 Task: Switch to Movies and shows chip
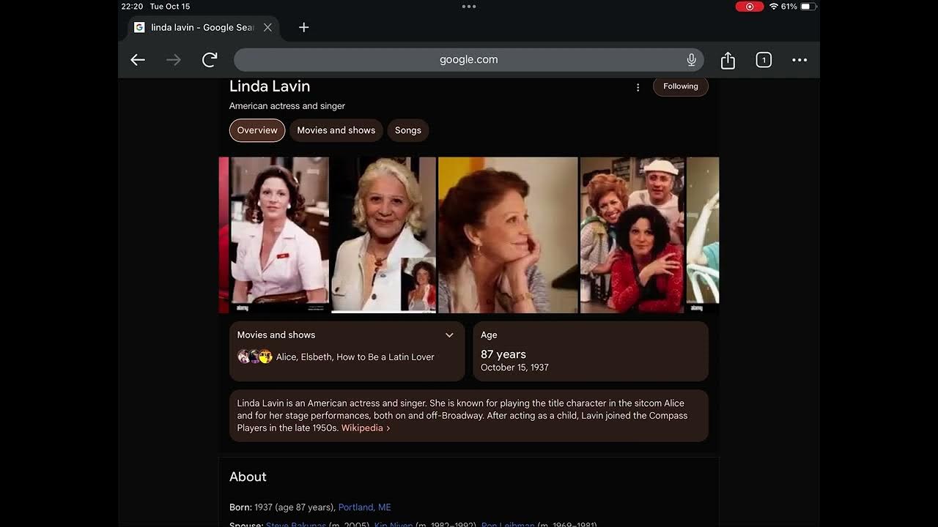coord(336,130)
